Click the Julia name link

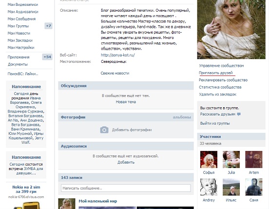coord(231,172)
